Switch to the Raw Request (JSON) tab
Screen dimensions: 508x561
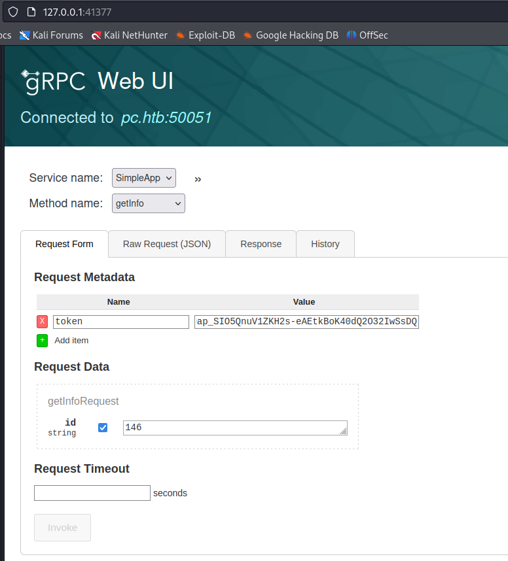pos(167,244)
